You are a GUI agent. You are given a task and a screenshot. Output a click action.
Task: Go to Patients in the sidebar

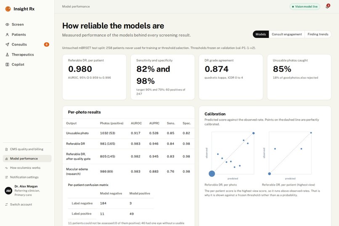pyautogui.click(x=27, y=35)
